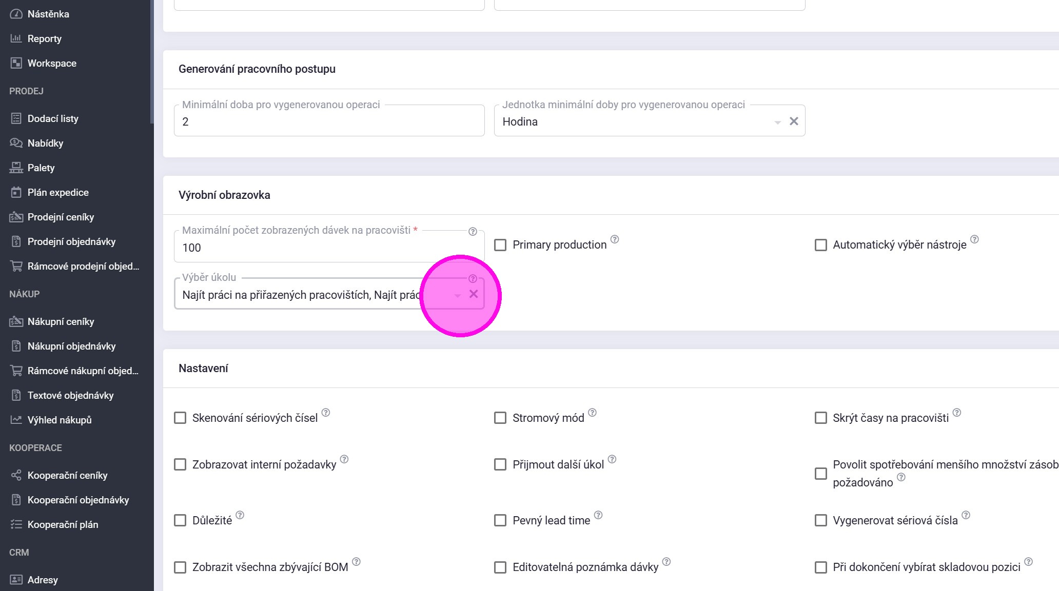
Task: Check Automatický výběr nástroje
Action: 821,245
